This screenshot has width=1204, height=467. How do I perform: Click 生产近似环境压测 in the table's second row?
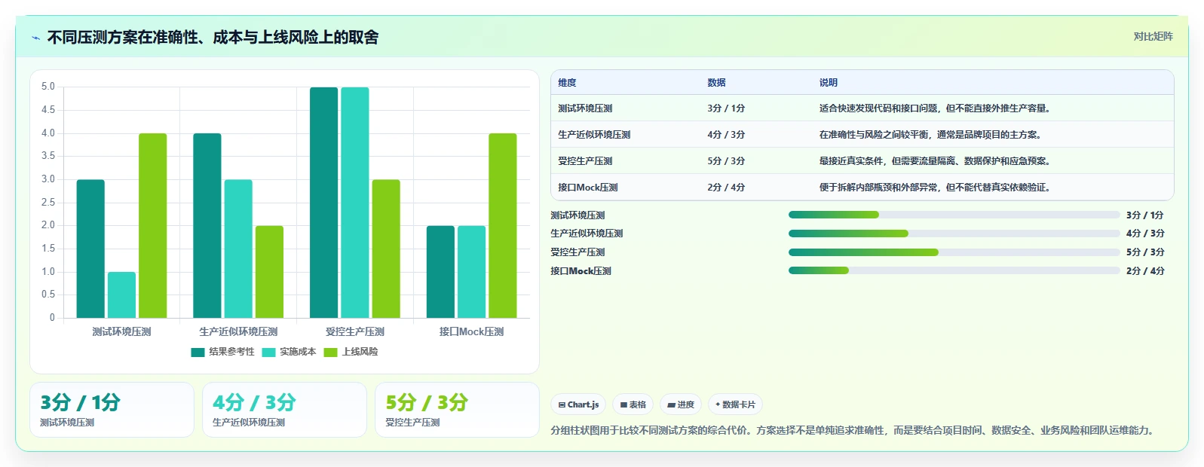click(594, 135)
